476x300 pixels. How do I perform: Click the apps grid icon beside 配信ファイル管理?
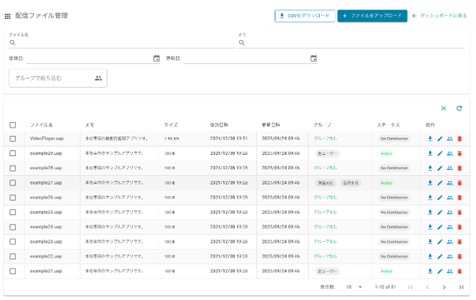pos(8,15)
